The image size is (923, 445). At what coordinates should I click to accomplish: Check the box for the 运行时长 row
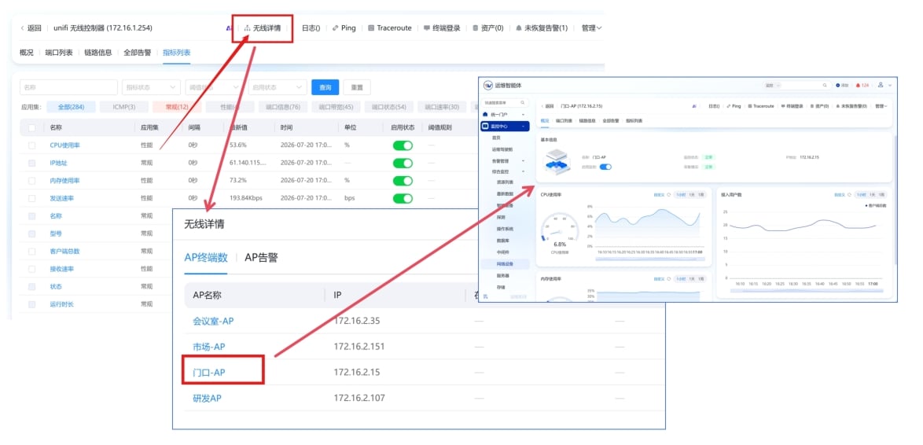tap(31, 304)
